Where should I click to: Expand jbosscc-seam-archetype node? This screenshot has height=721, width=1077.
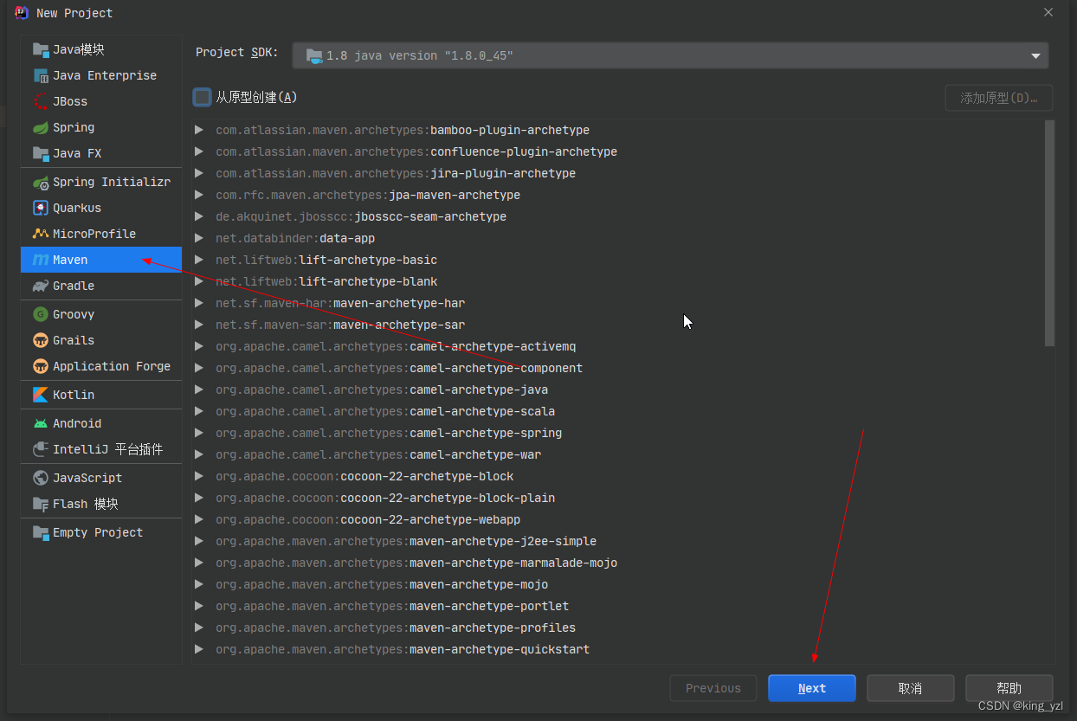(x=199, y=216)
